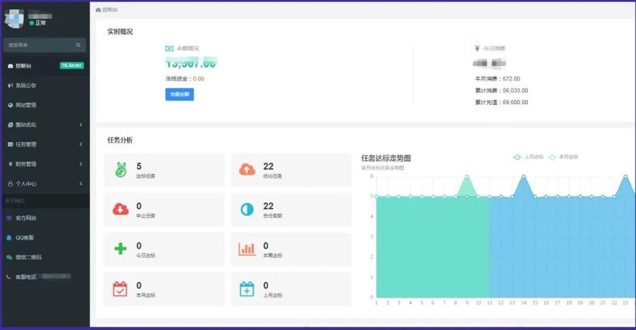The height and width of the screenshot is (330, 636).
Task: Click the blue 充值金额 button
Action: [x=179, y=94]
